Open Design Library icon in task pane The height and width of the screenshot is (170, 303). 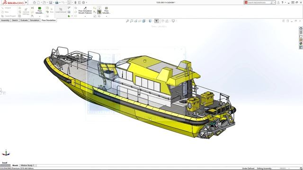(x=301, y=32)
